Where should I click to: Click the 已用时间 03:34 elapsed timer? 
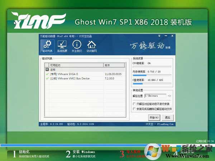click(205, 141)
